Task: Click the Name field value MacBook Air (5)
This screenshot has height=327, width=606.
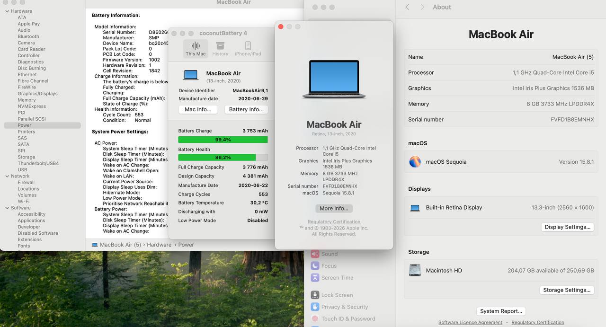Action: pyautogui.click(x=573, y=57)
